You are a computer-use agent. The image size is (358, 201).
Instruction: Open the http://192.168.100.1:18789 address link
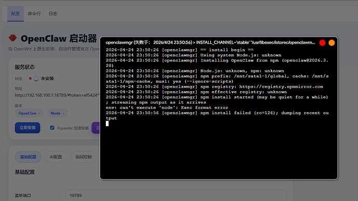pos(57,95)
